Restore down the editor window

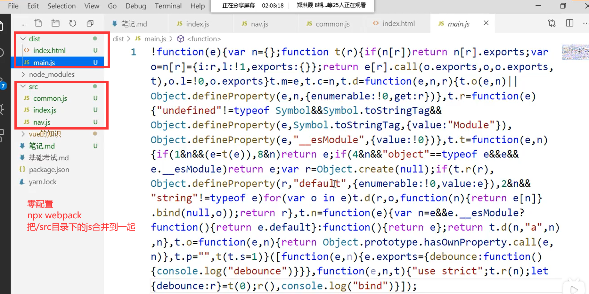tap(563, 6)
